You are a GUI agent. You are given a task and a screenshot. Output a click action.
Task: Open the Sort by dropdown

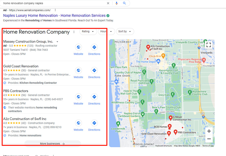[x=125, y=31]
